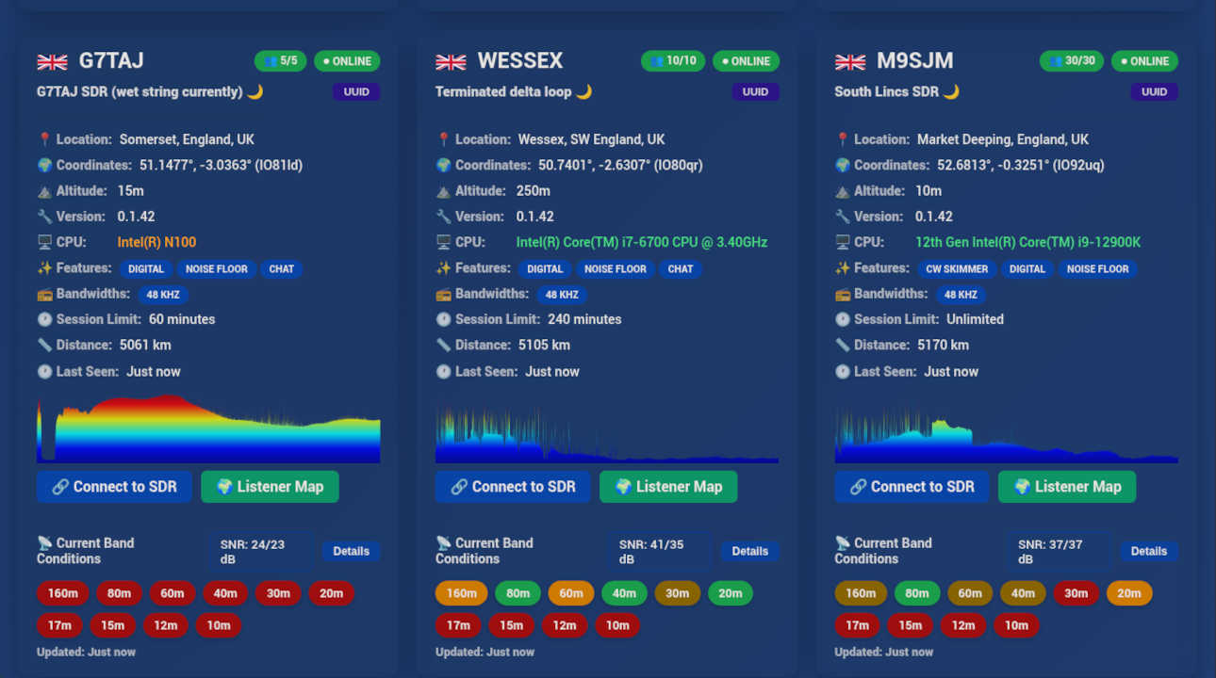Screen dimensions: 1216x678
Task: Click the M9SJM spectrum preview graph
Action: click(1006, 433)
